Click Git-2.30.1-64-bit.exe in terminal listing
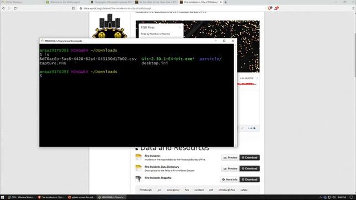Image resolution: width=356 pixels, height=200 pixels. 168,59
